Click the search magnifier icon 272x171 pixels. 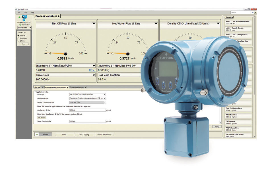pyautogui.click(x=253, y=13)
